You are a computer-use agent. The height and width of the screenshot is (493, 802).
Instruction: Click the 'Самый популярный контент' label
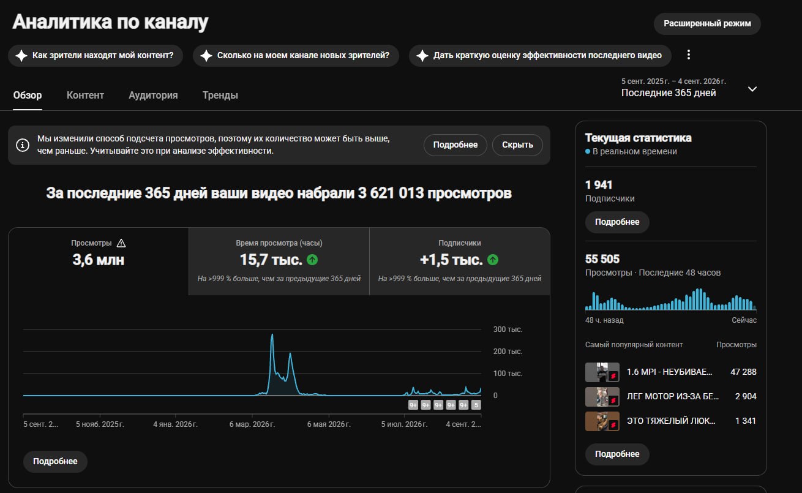(634, 345)
